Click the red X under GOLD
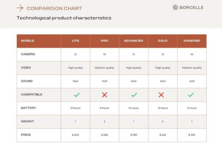Screen dimensions: 222x148 pyautogui.click(x=161, y=95)
